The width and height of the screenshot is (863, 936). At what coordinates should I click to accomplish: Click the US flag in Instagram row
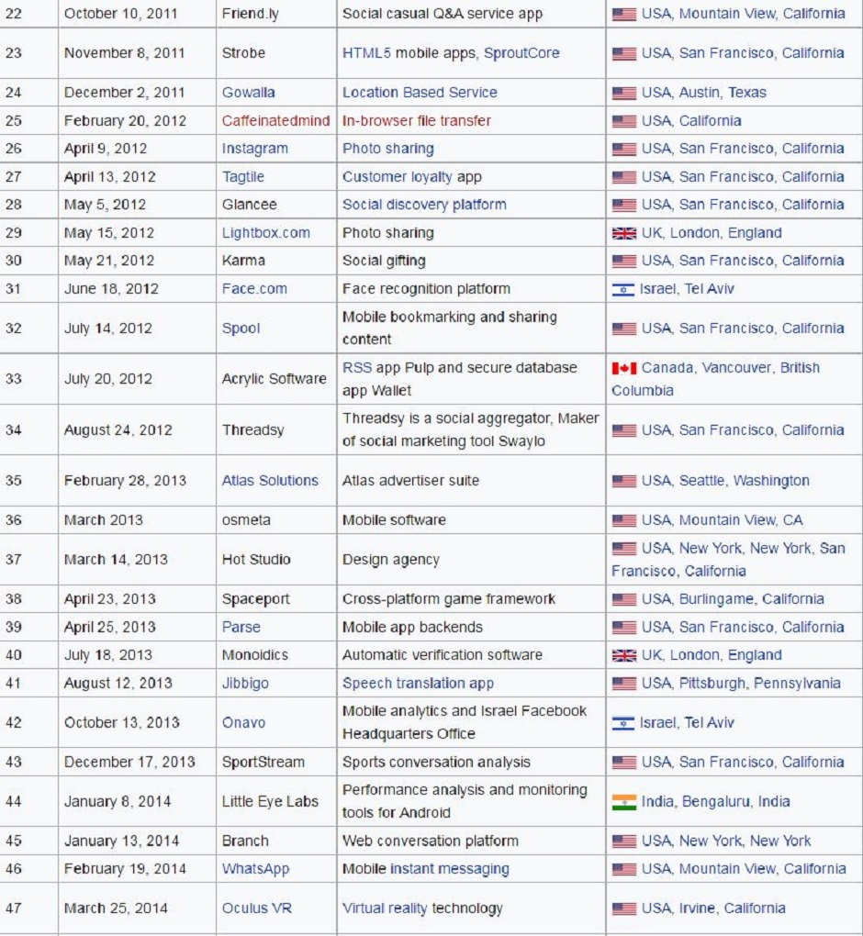tap(624, 149)
